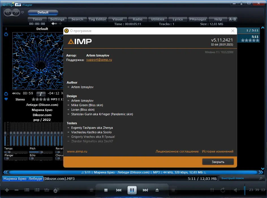Click the remove track minus icon

point(16,190)
